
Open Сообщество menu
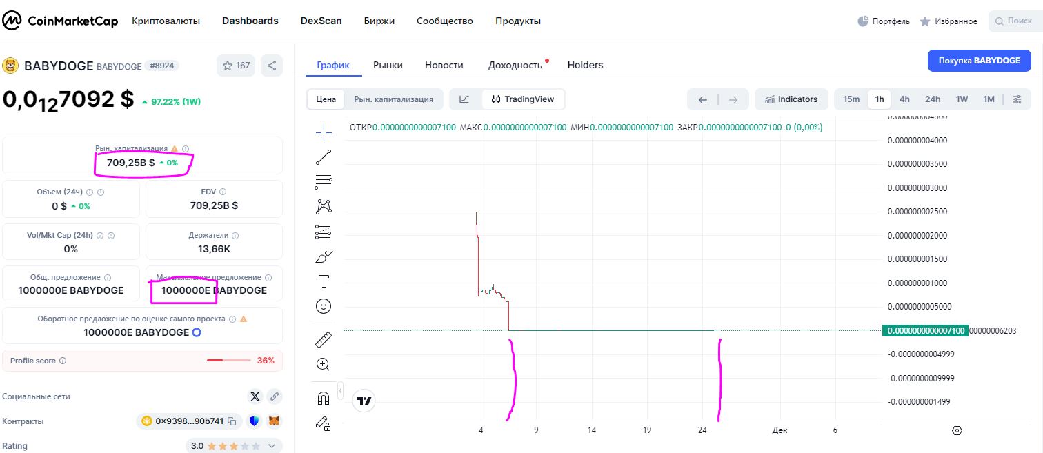[x=445, y=21]
